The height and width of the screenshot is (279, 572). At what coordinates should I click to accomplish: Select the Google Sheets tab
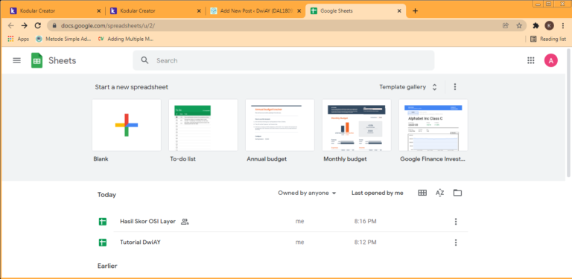click(356, 11)
